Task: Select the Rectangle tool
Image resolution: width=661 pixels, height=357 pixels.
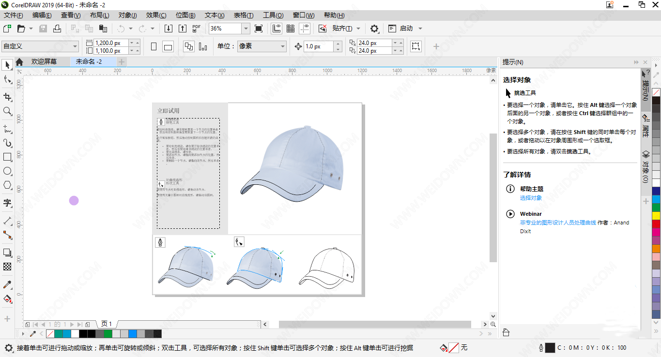Action: 7,157
